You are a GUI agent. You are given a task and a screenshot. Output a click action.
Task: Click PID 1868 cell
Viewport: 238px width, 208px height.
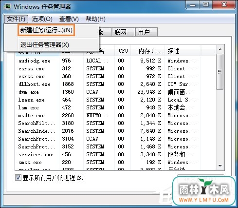pos(68,84)
